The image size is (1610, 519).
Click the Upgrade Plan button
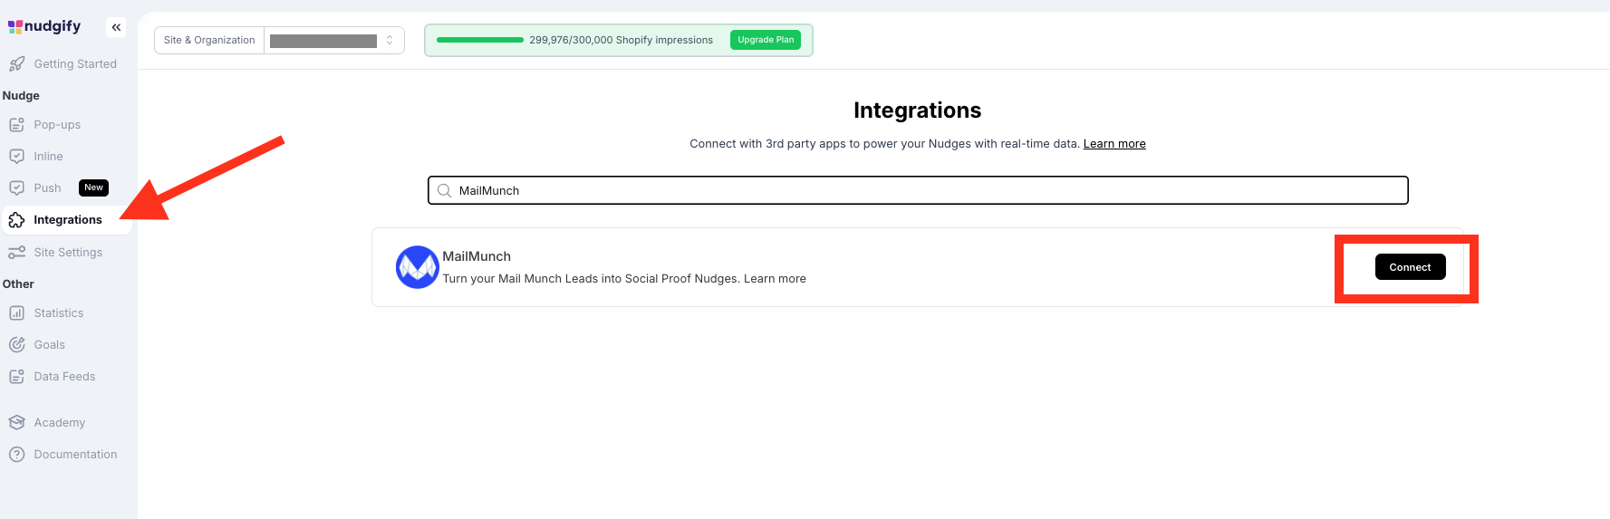(x=766, y=40)
